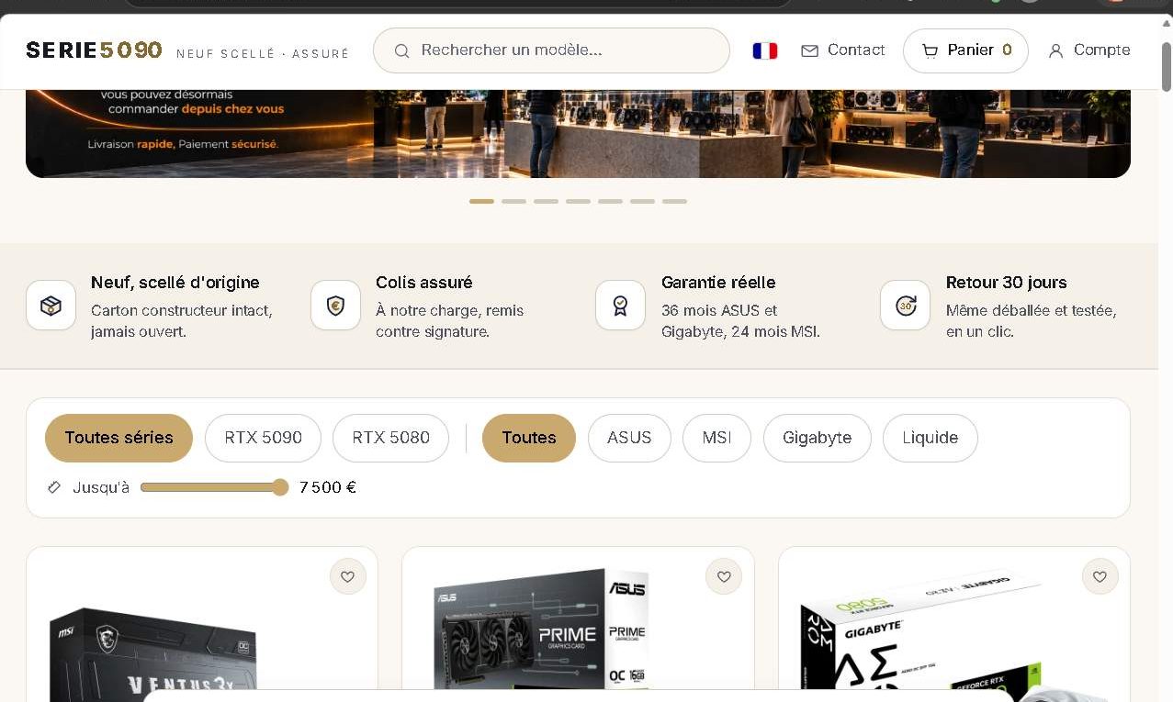
Task: Open the Compte account link
Action: [x=1089, y=50]
